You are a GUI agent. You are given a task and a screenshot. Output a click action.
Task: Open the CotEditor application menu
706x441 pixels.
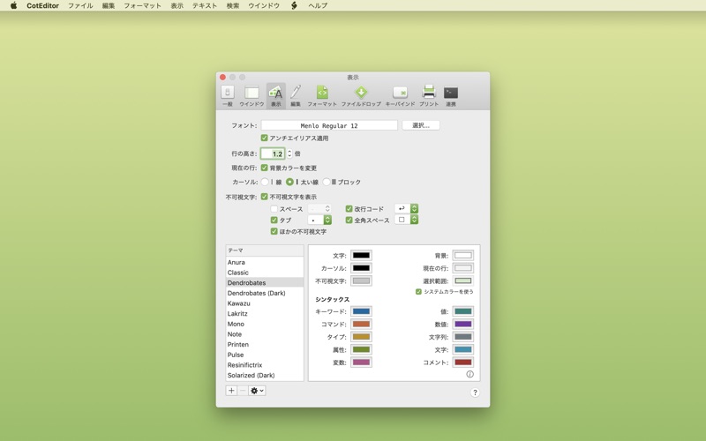coord(42,5)
